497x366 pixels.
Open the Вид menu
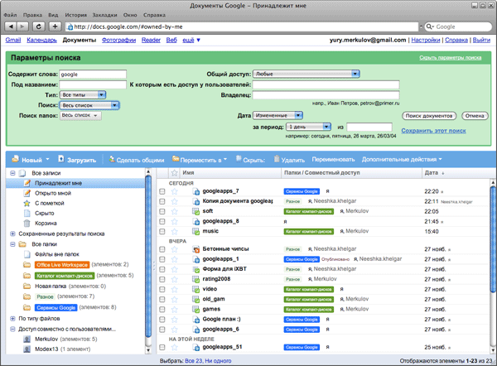coord(53,15)
